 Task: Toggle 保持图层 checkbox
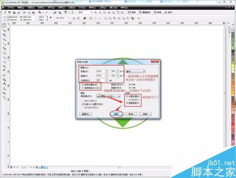[127, 100]
